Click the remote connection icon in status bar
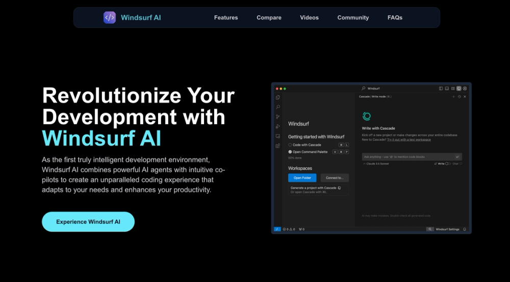The height and width of the screenshot is (282, 510). click(277, 229)
